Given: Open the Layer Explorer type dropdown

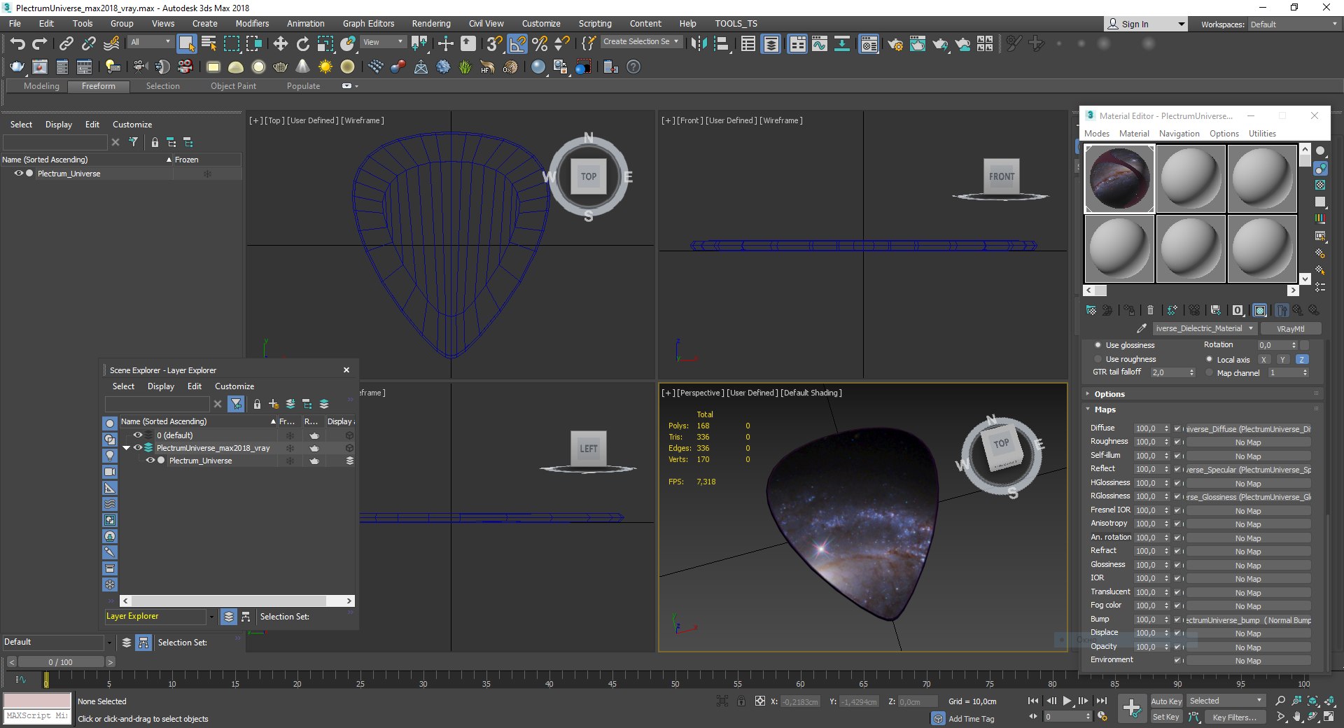Looking at the screenshot, I should tap(211, 617).
